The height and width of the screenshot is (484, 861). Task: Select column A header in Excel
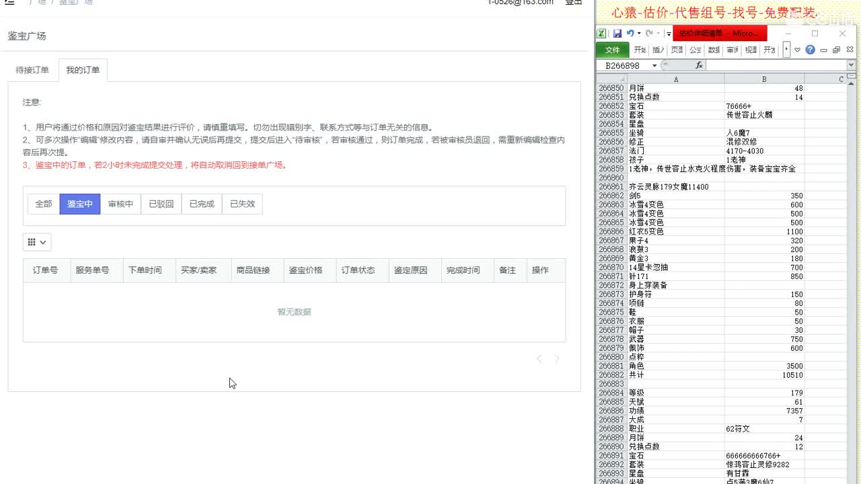[676, 79]
